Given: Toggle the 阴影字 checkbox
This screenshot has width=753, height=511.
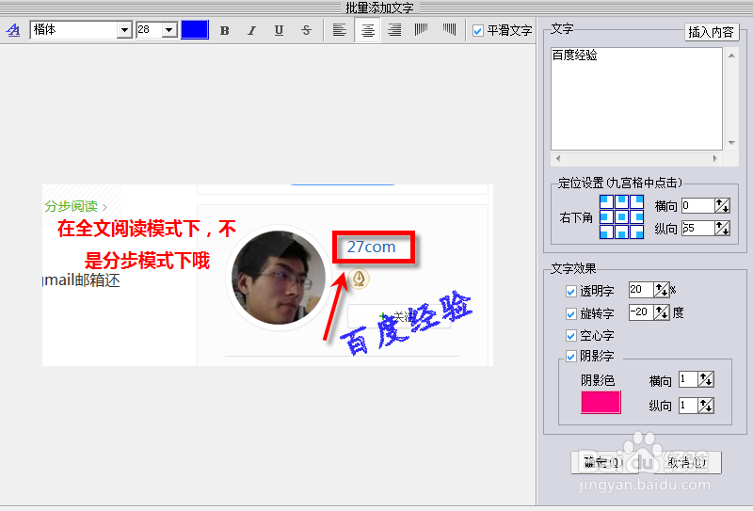Looking at the screenshot, I should 571,357.
